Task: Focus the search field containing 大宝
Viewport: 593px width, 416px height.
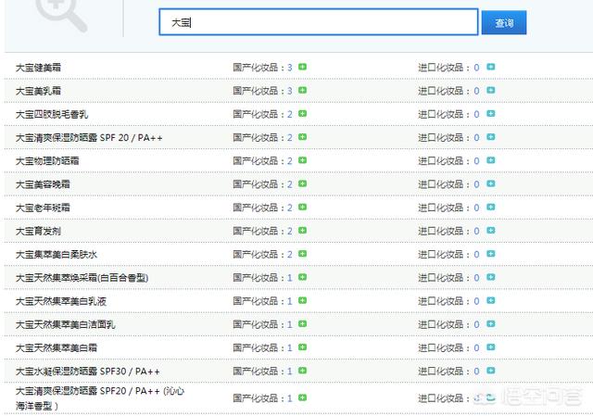Action: point(319,22)
